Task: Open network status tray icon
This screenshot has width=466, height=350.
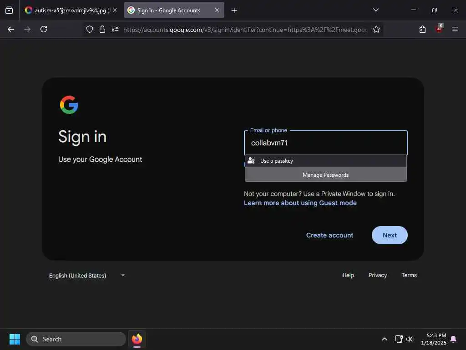Action: pyautogui.click(x=399, y=339)
